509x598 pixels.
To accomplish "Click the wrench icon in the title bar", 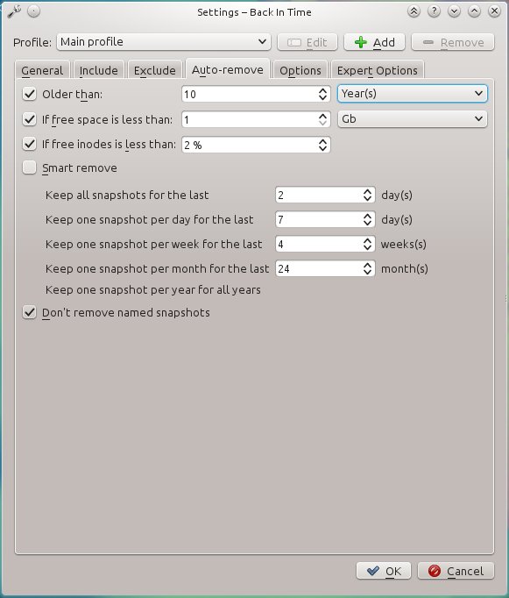I will [14, 11].
